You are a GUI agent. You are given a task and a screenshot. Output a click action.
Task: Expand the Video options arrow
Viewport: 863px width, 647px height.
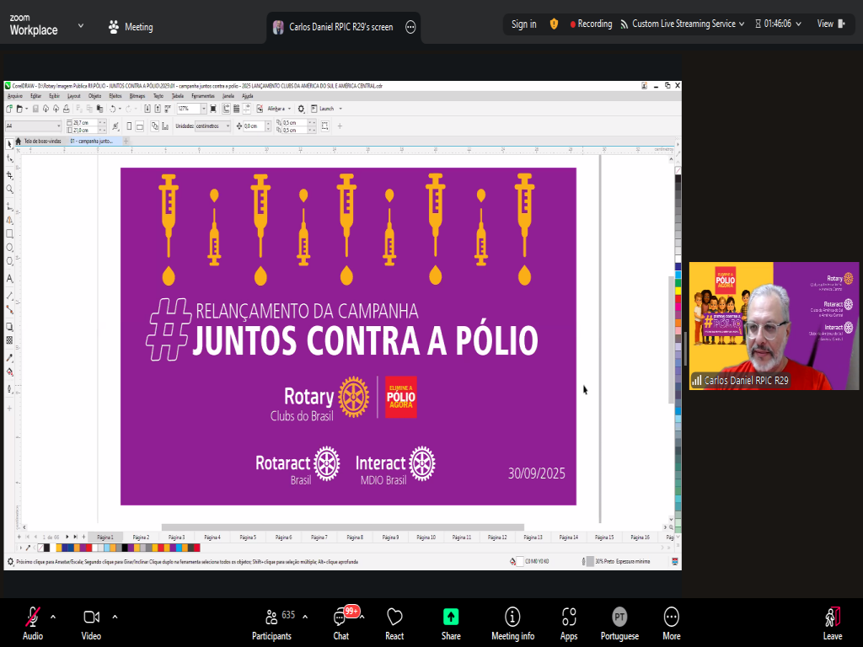click(115, 616)
